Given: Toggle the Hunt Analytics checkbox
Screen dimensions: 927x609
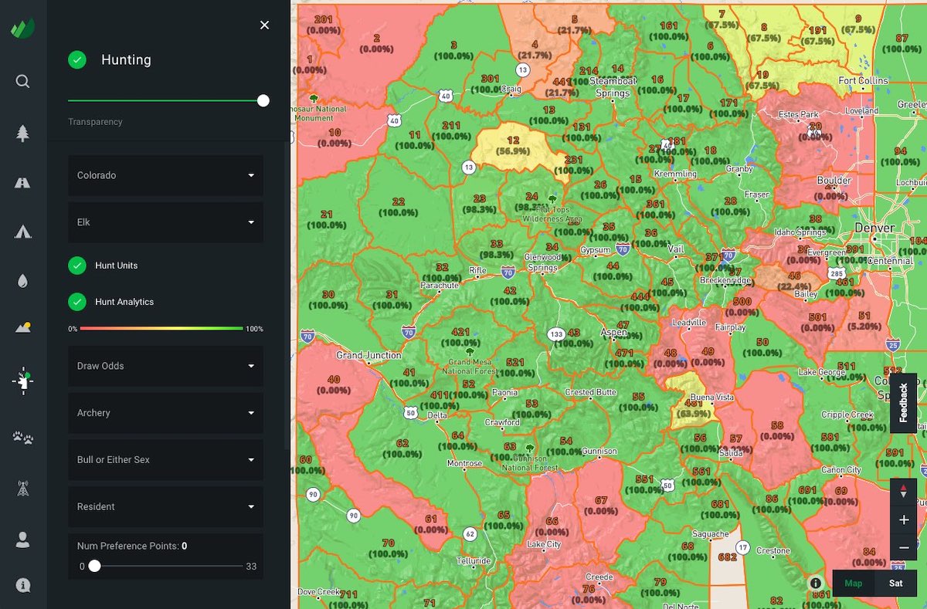Looking at the screenshot, I should pyautogui.click(x=77, y=302).
